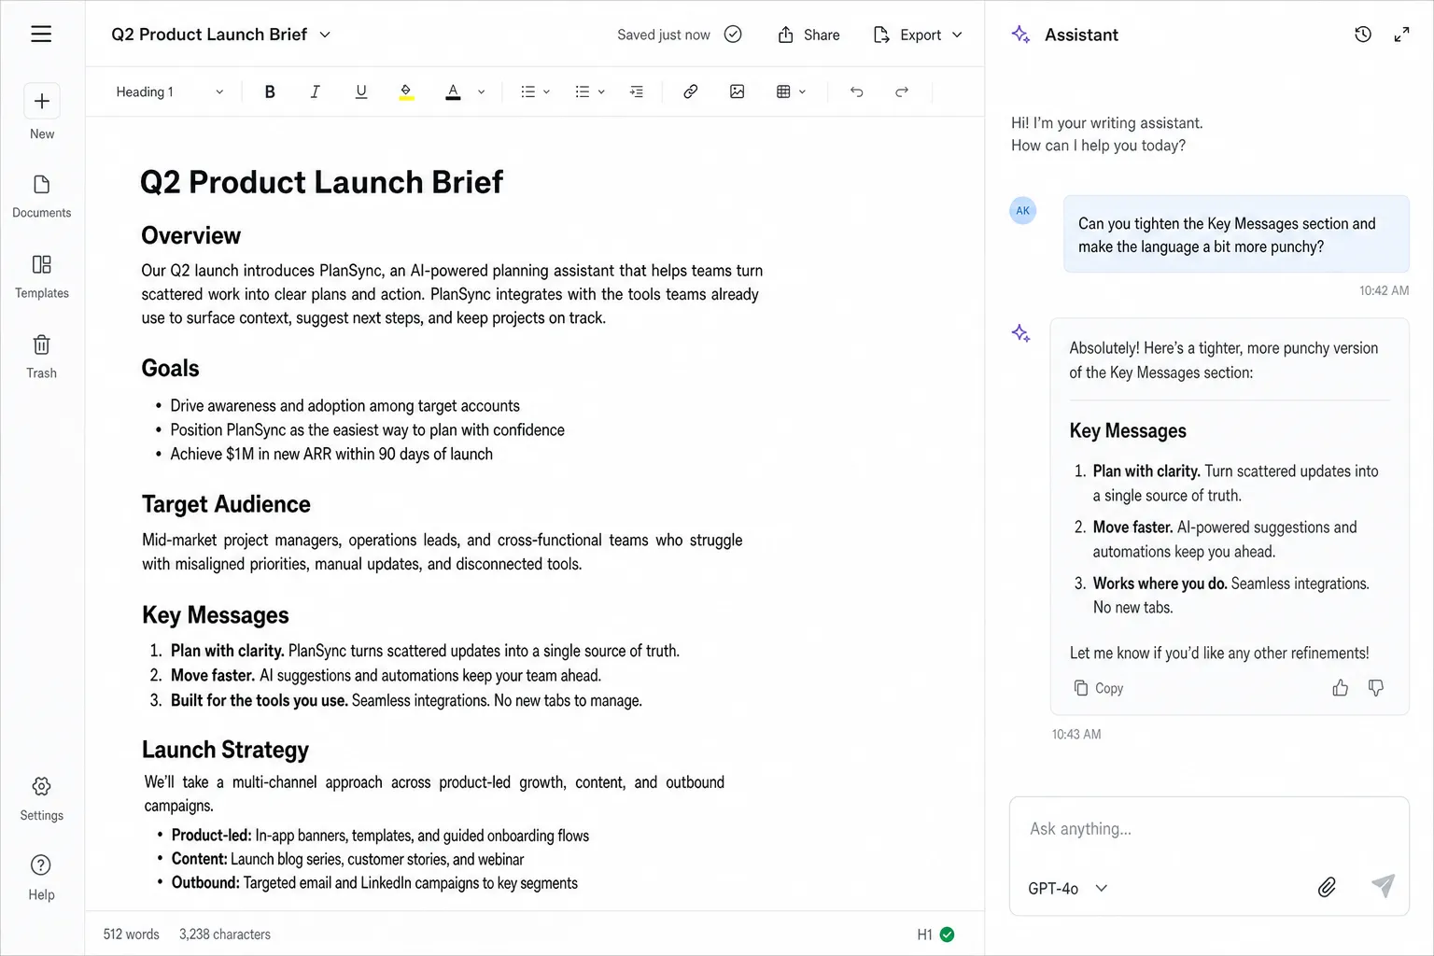Insert a hyperlink

691,91
